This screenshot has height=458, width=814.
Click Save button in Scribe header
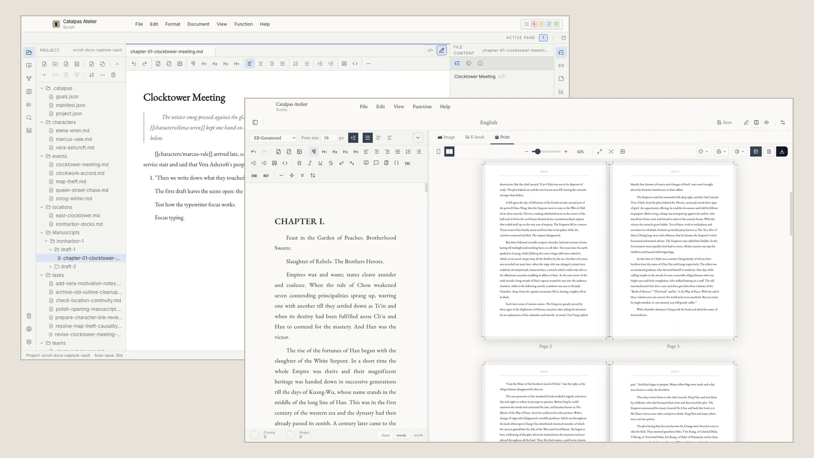tap(724, 123)
